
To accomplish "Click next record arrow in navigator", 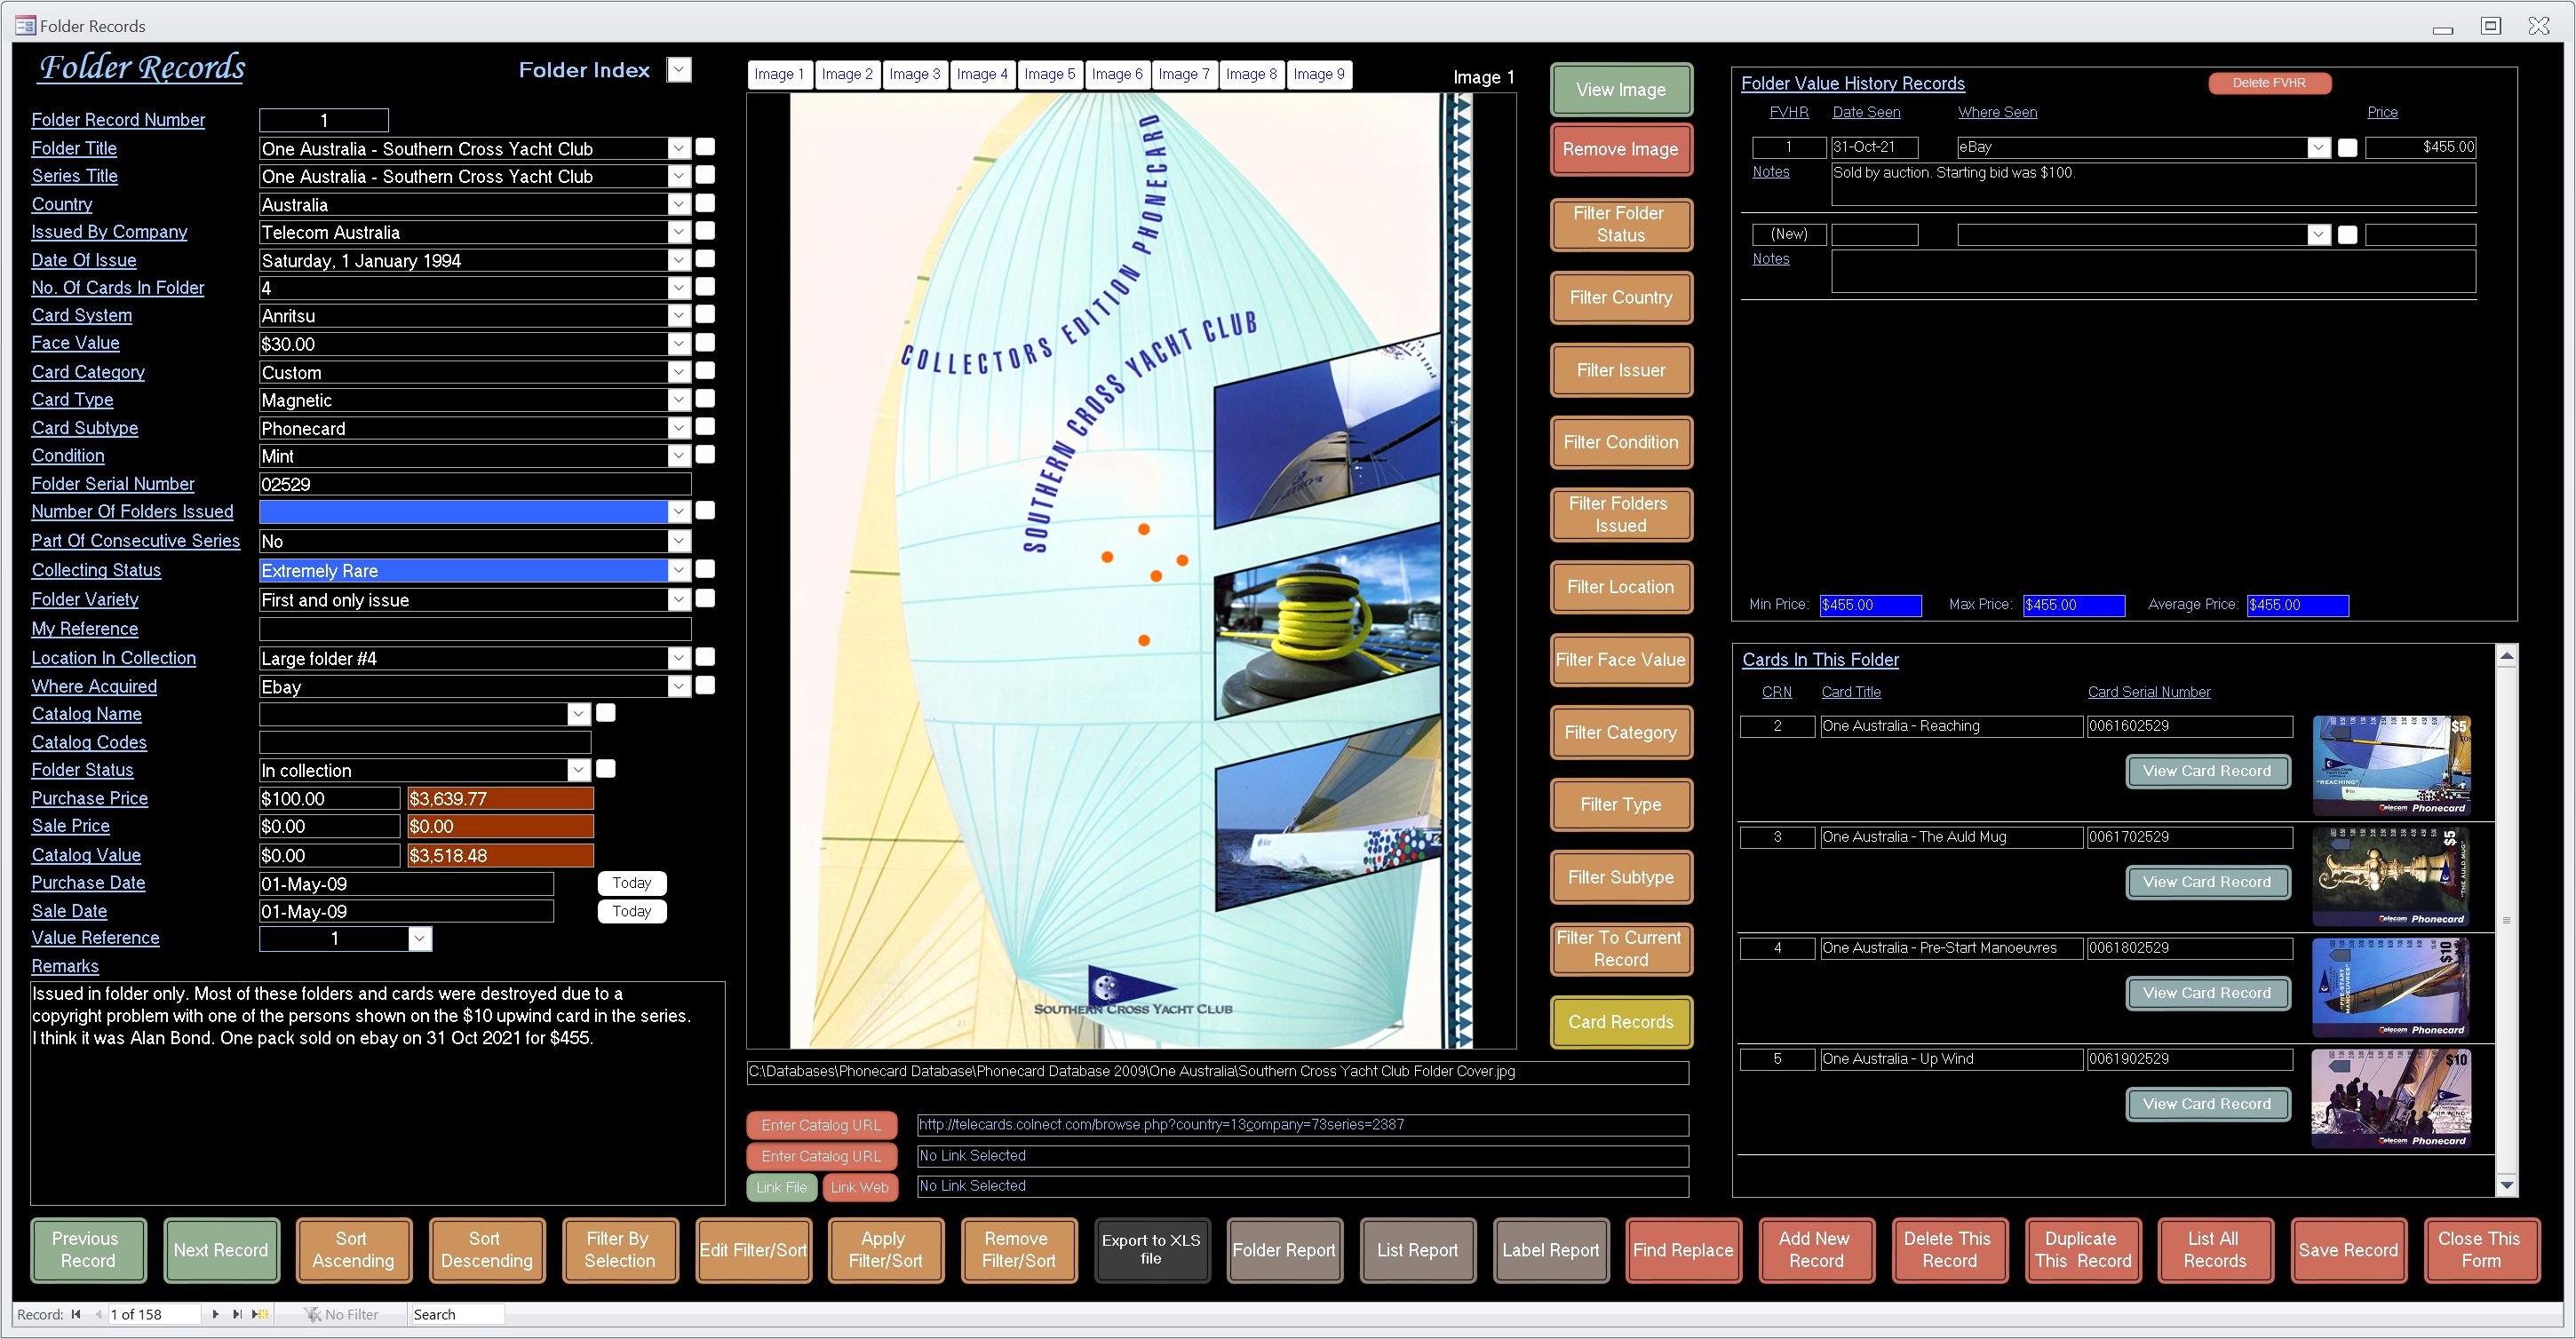I will pyautogui.click(x=215, y=1314).
